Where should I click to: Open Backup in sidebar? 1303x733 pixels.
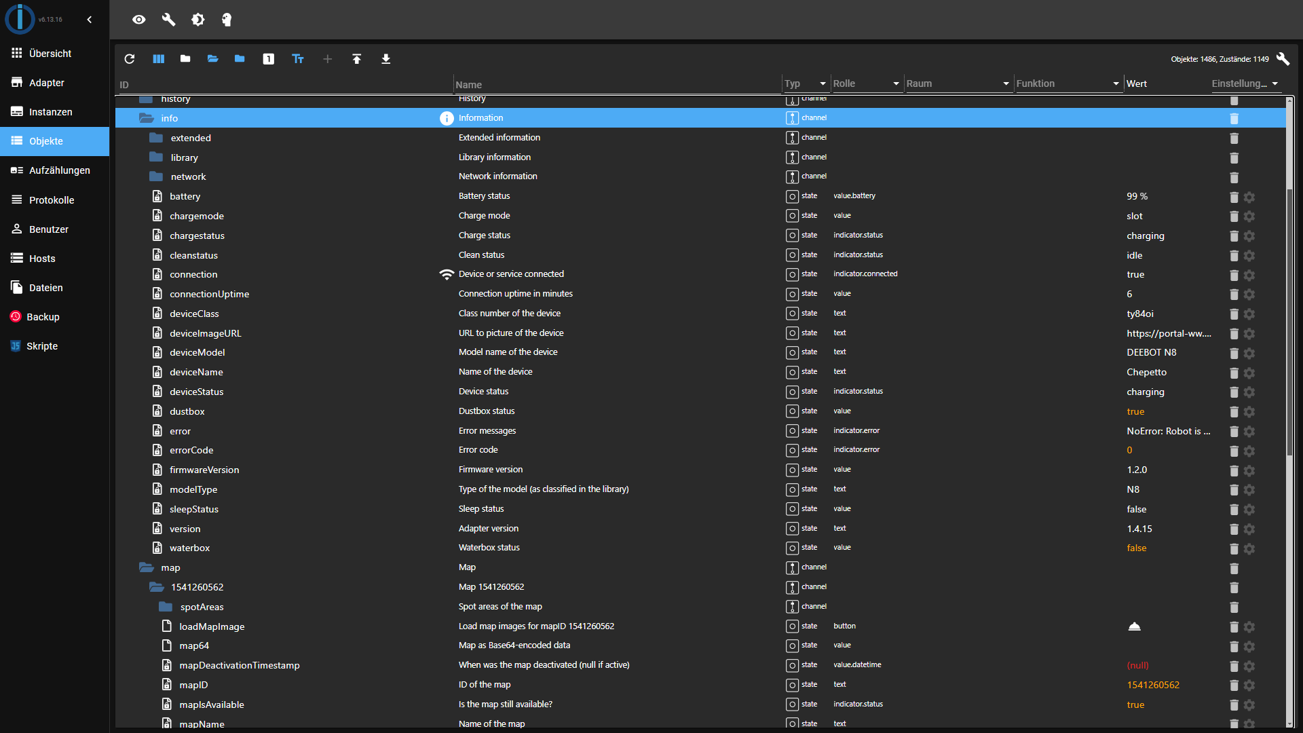54,317
